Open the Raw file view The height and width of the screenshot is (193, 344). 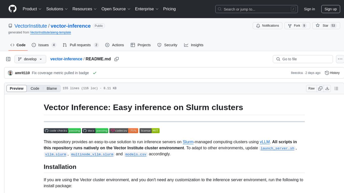pos(311,88)
